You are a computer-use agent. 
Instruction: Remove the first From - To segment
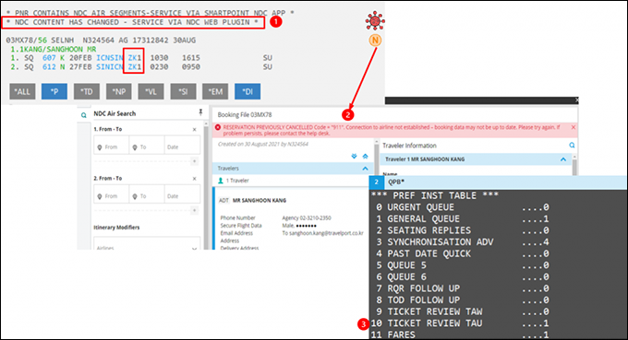point(194,129)
